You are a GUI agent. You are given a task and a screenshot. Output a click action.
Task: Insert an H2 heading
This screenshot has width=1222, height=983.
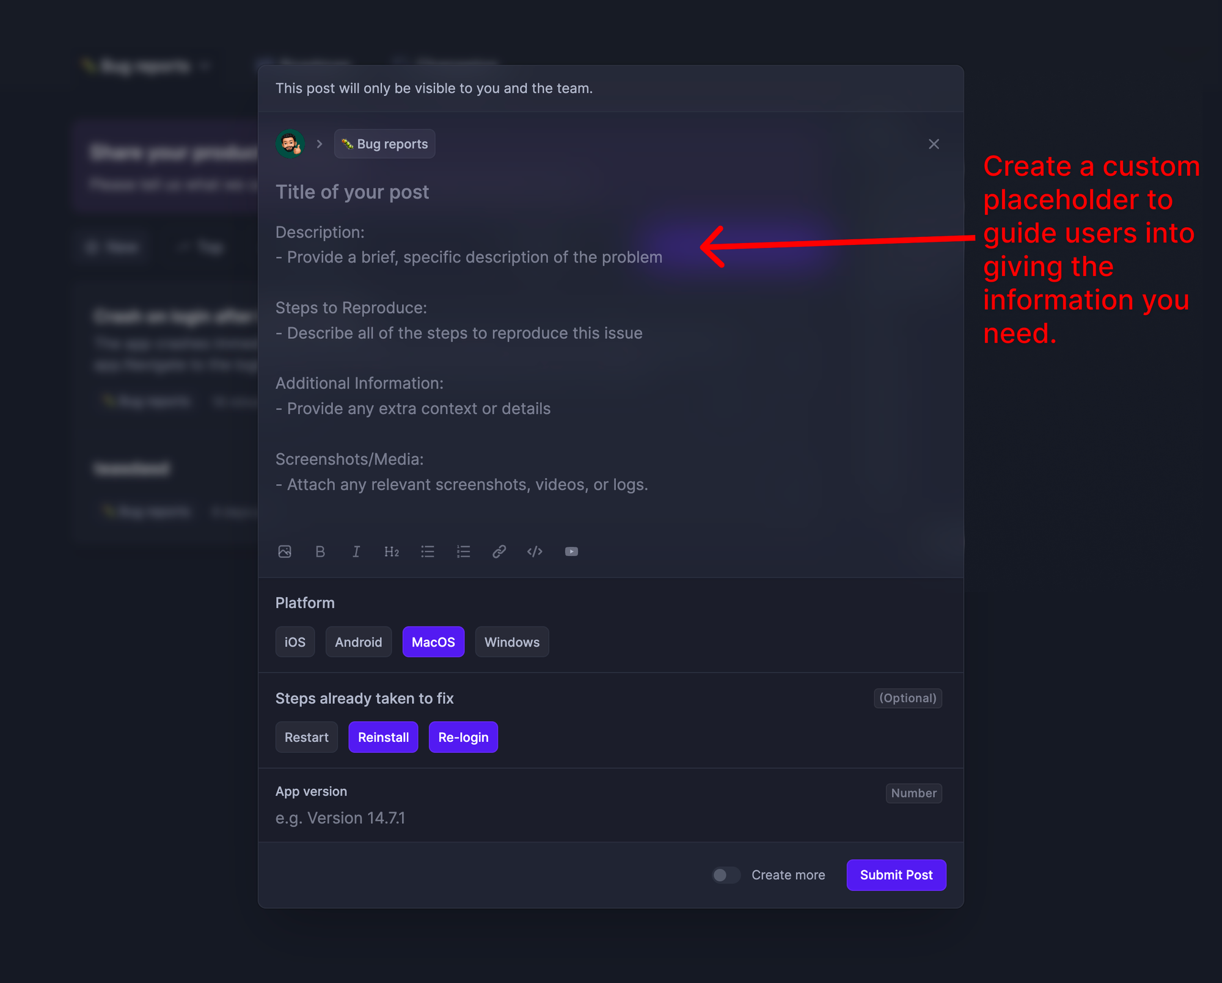coord(392,551)
